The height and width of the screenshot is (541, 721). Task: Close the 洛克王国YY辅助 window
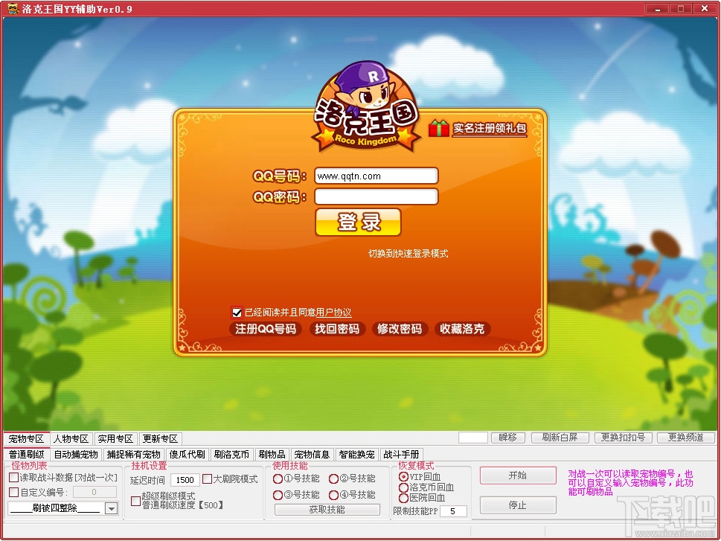(705, 8)
